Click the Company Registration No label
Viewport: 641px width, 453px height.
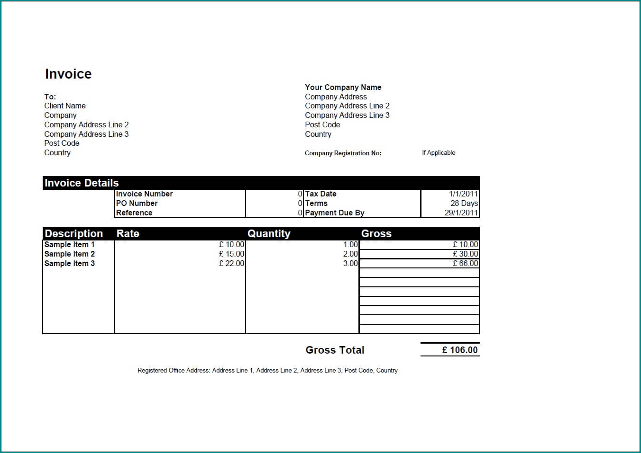point(343,153)
